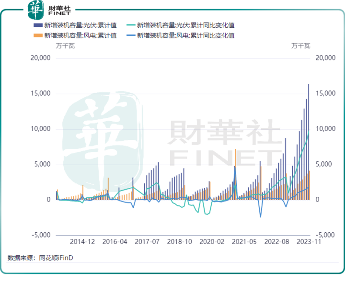Click the right axis 万千瓦 unit label

301,46
